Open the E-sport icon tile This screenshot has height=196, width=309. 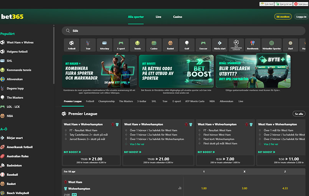coord(121,45)
